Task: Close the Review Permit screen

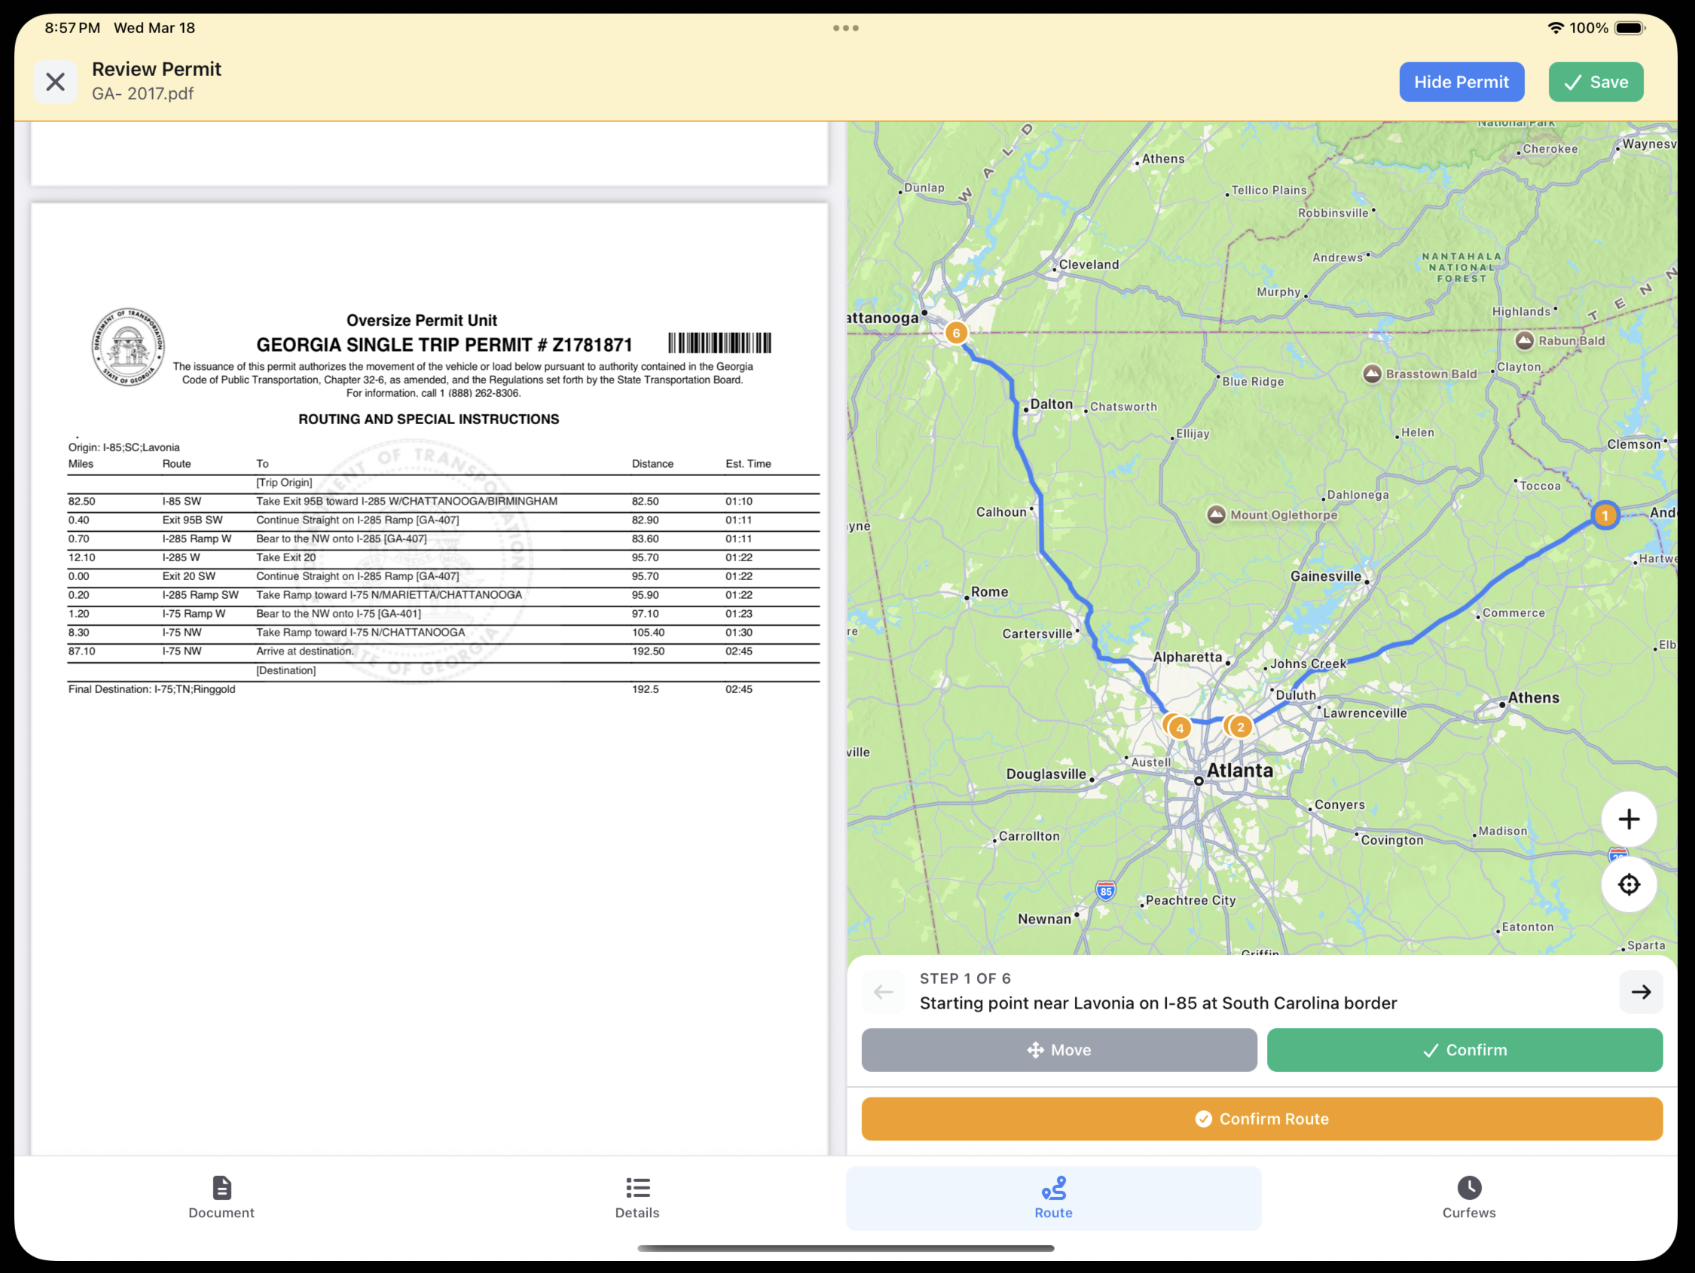Action: (x=55, y=82)
